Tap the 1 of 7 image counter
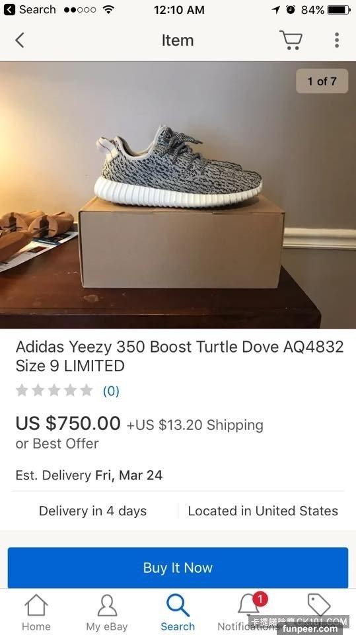The image size is (356, 635). (x=322, y=81)
